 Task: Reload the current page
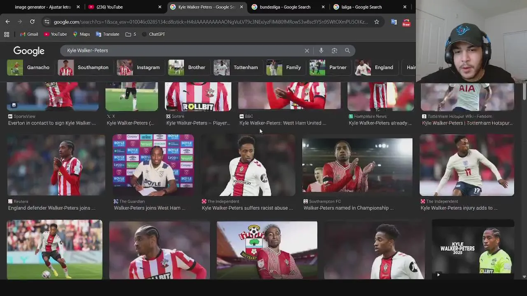pos(32,21)
